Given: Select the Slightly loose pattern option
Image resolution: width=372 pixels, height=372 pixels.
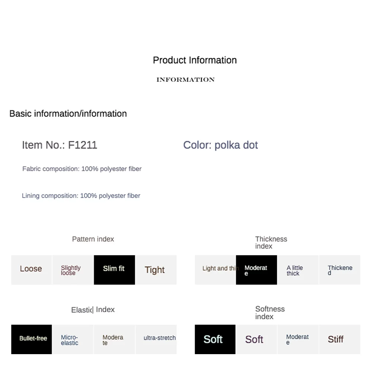Looking at the screenshot, I should click(73, 270).
